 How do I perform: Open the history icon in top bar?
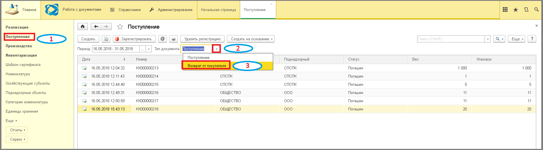(x=526, y=10)
